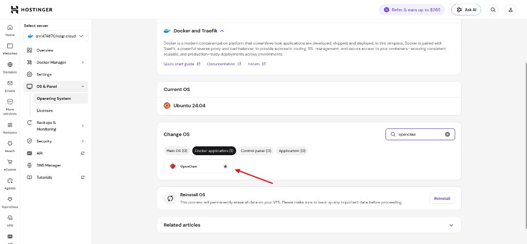527x244 pixels.
Task: Open the Forum link
Action: (257, 64)
